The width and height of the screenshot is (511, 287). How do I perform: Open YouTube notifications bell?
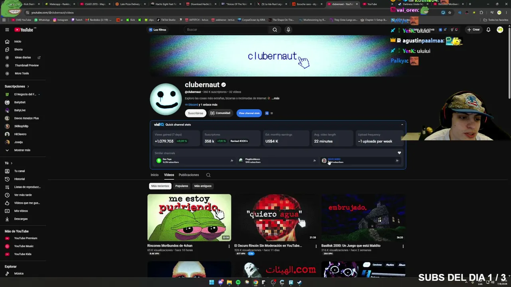coord(488,29)
